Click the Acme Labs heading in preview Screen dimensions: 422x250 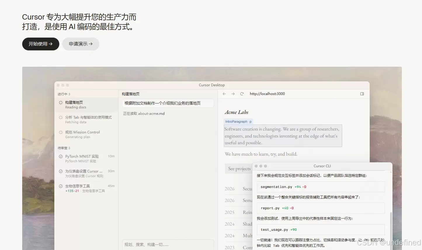tap(237, 112)
